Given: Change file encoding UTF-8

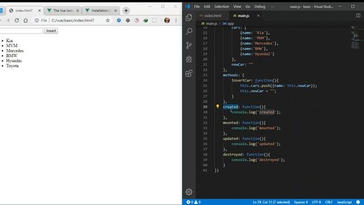Looking at the screenshot, I should 316,202.
